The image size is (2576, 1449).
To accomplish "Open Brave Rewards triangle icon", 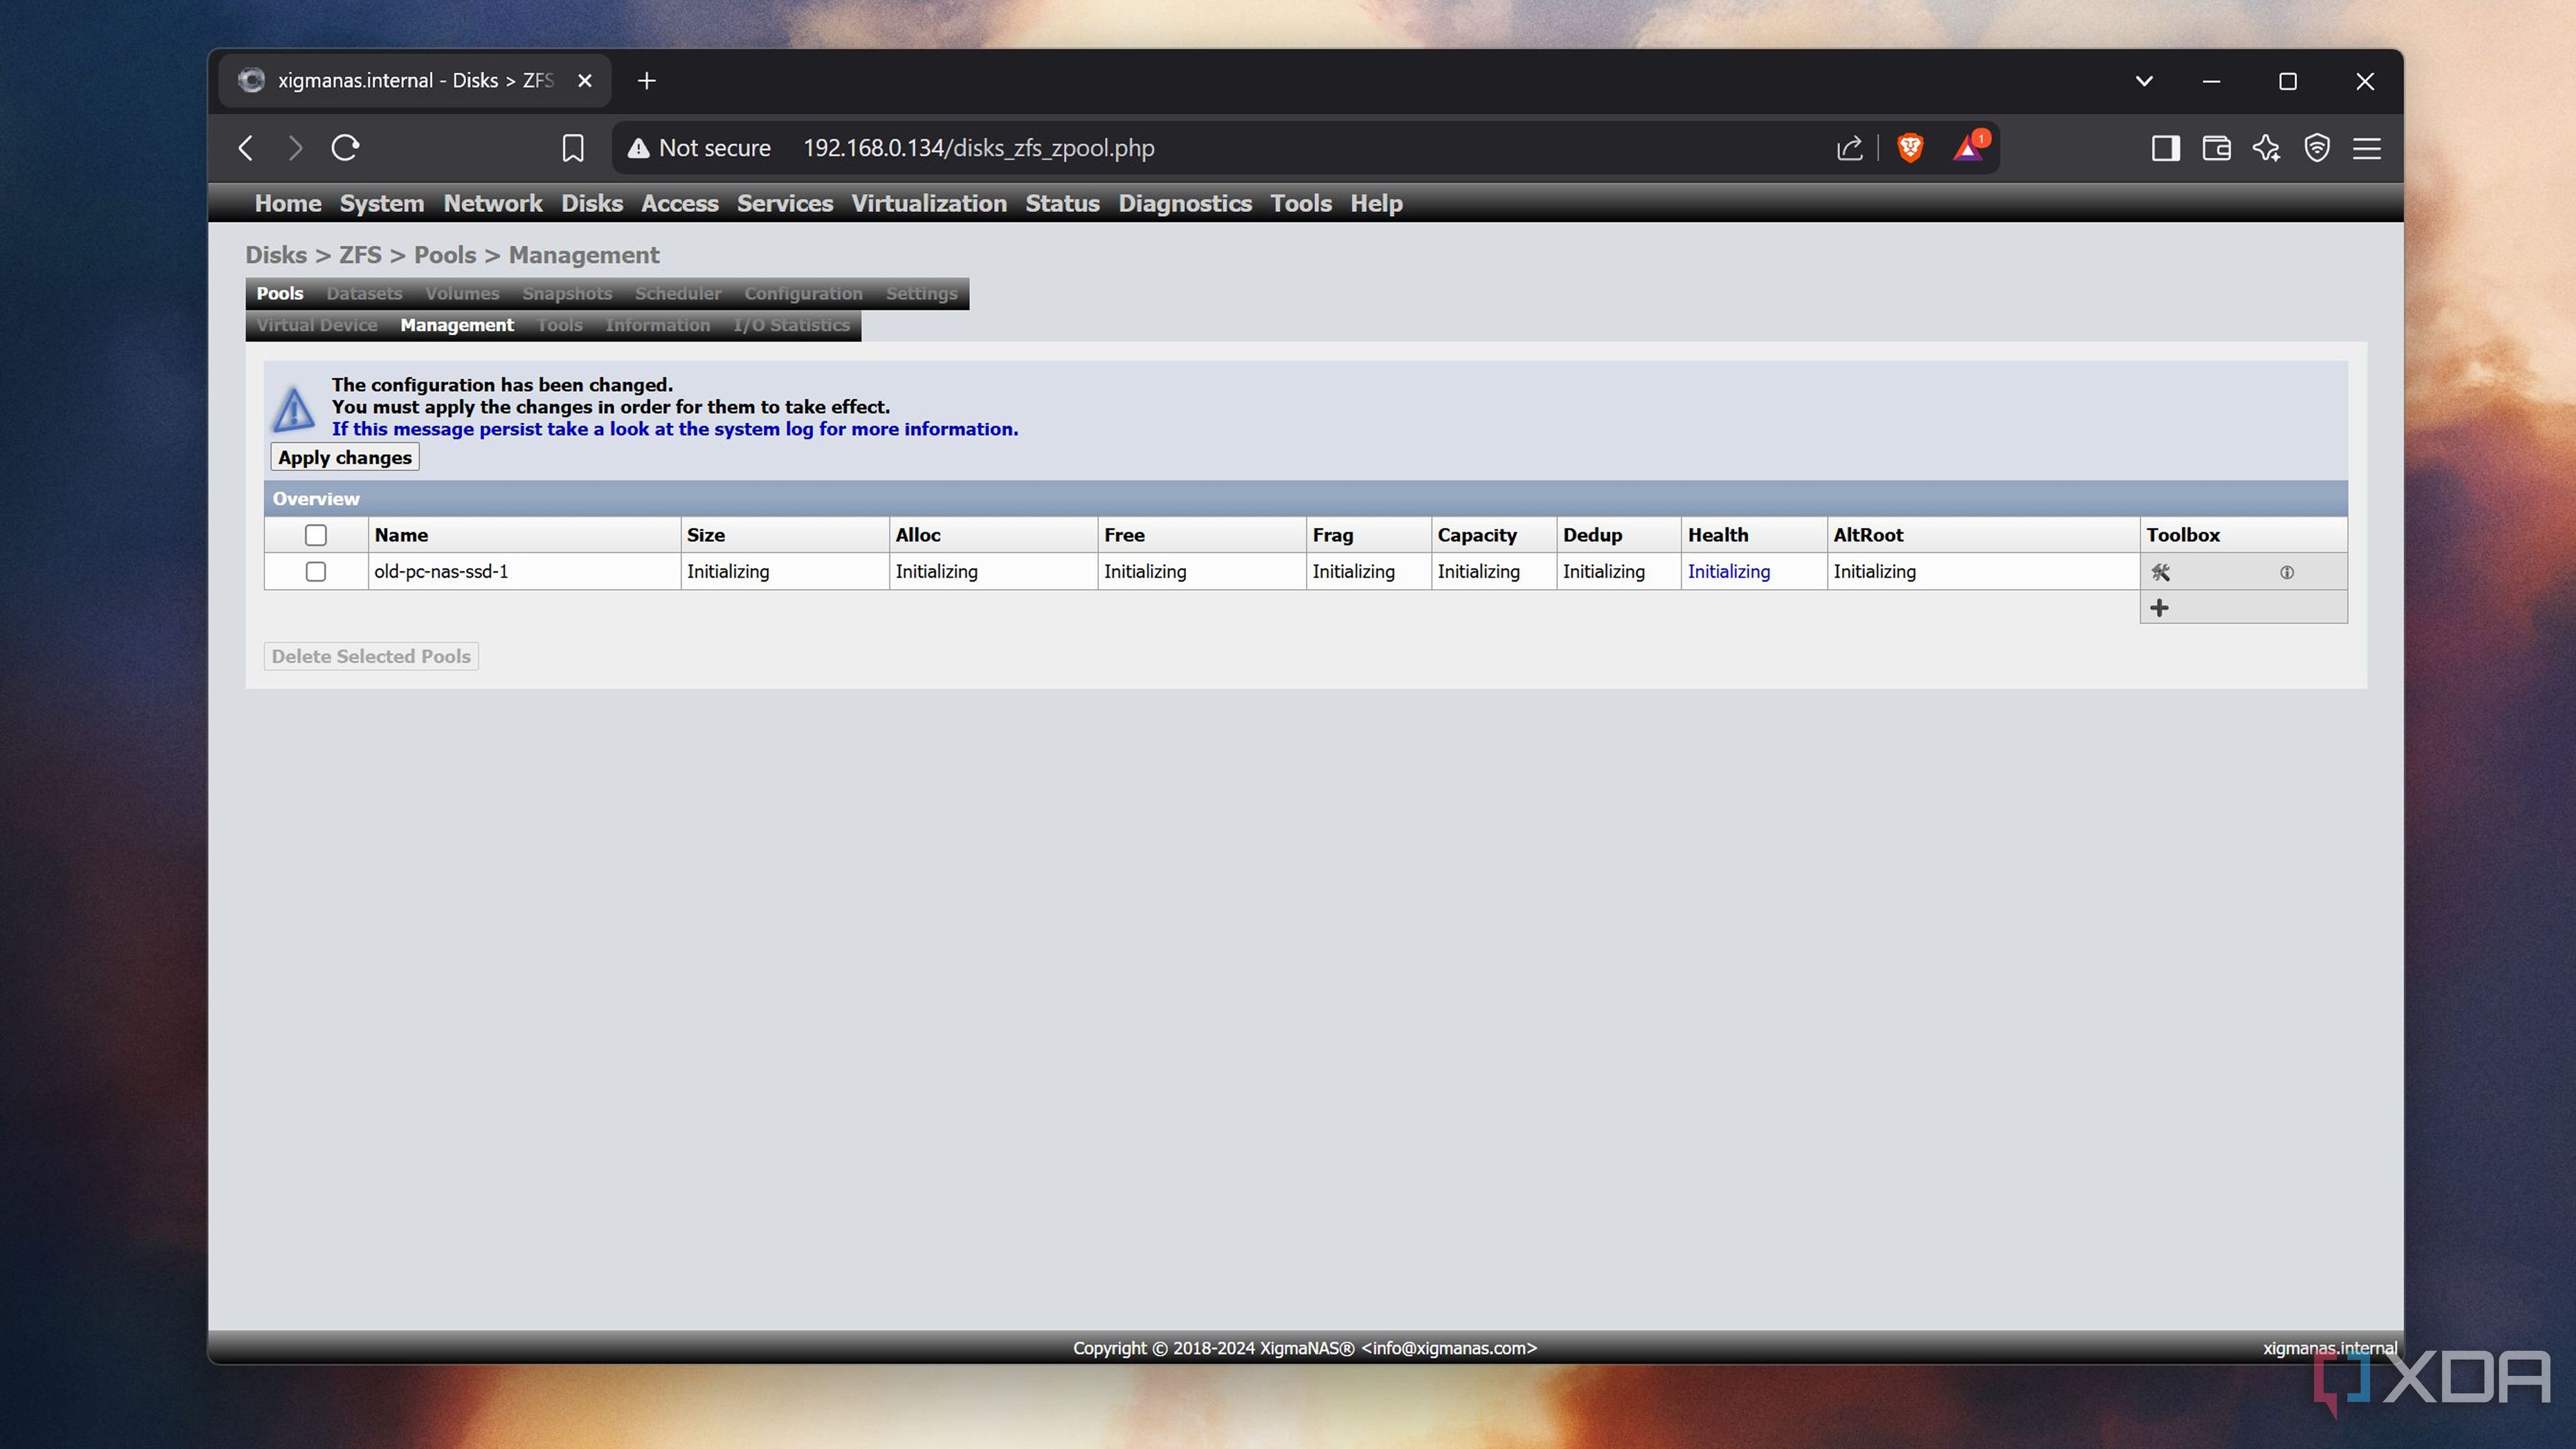I will coord(1968,148).
